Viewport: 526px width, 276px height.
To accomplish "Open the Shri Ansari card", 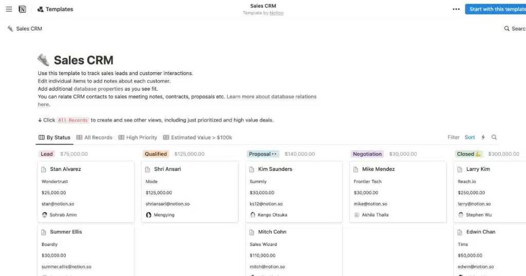I will coord(190,191).
